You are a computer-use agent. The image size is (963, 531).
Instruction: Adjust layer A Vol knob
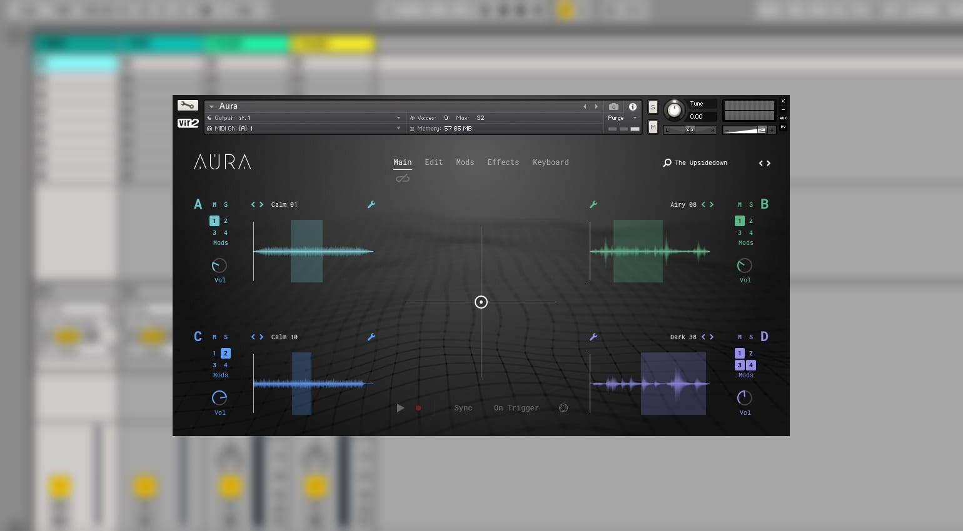(219, 265)
